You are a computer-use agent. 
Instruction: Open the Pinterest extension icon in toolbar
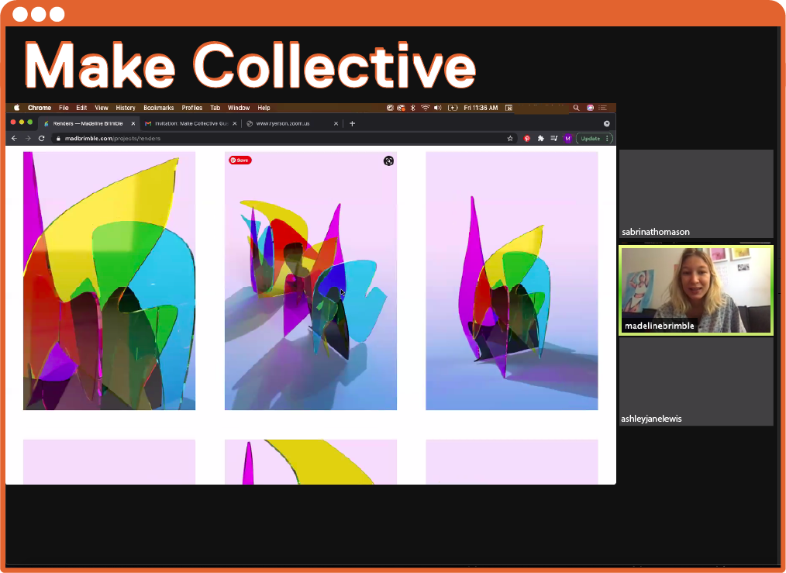click(527, 138)
